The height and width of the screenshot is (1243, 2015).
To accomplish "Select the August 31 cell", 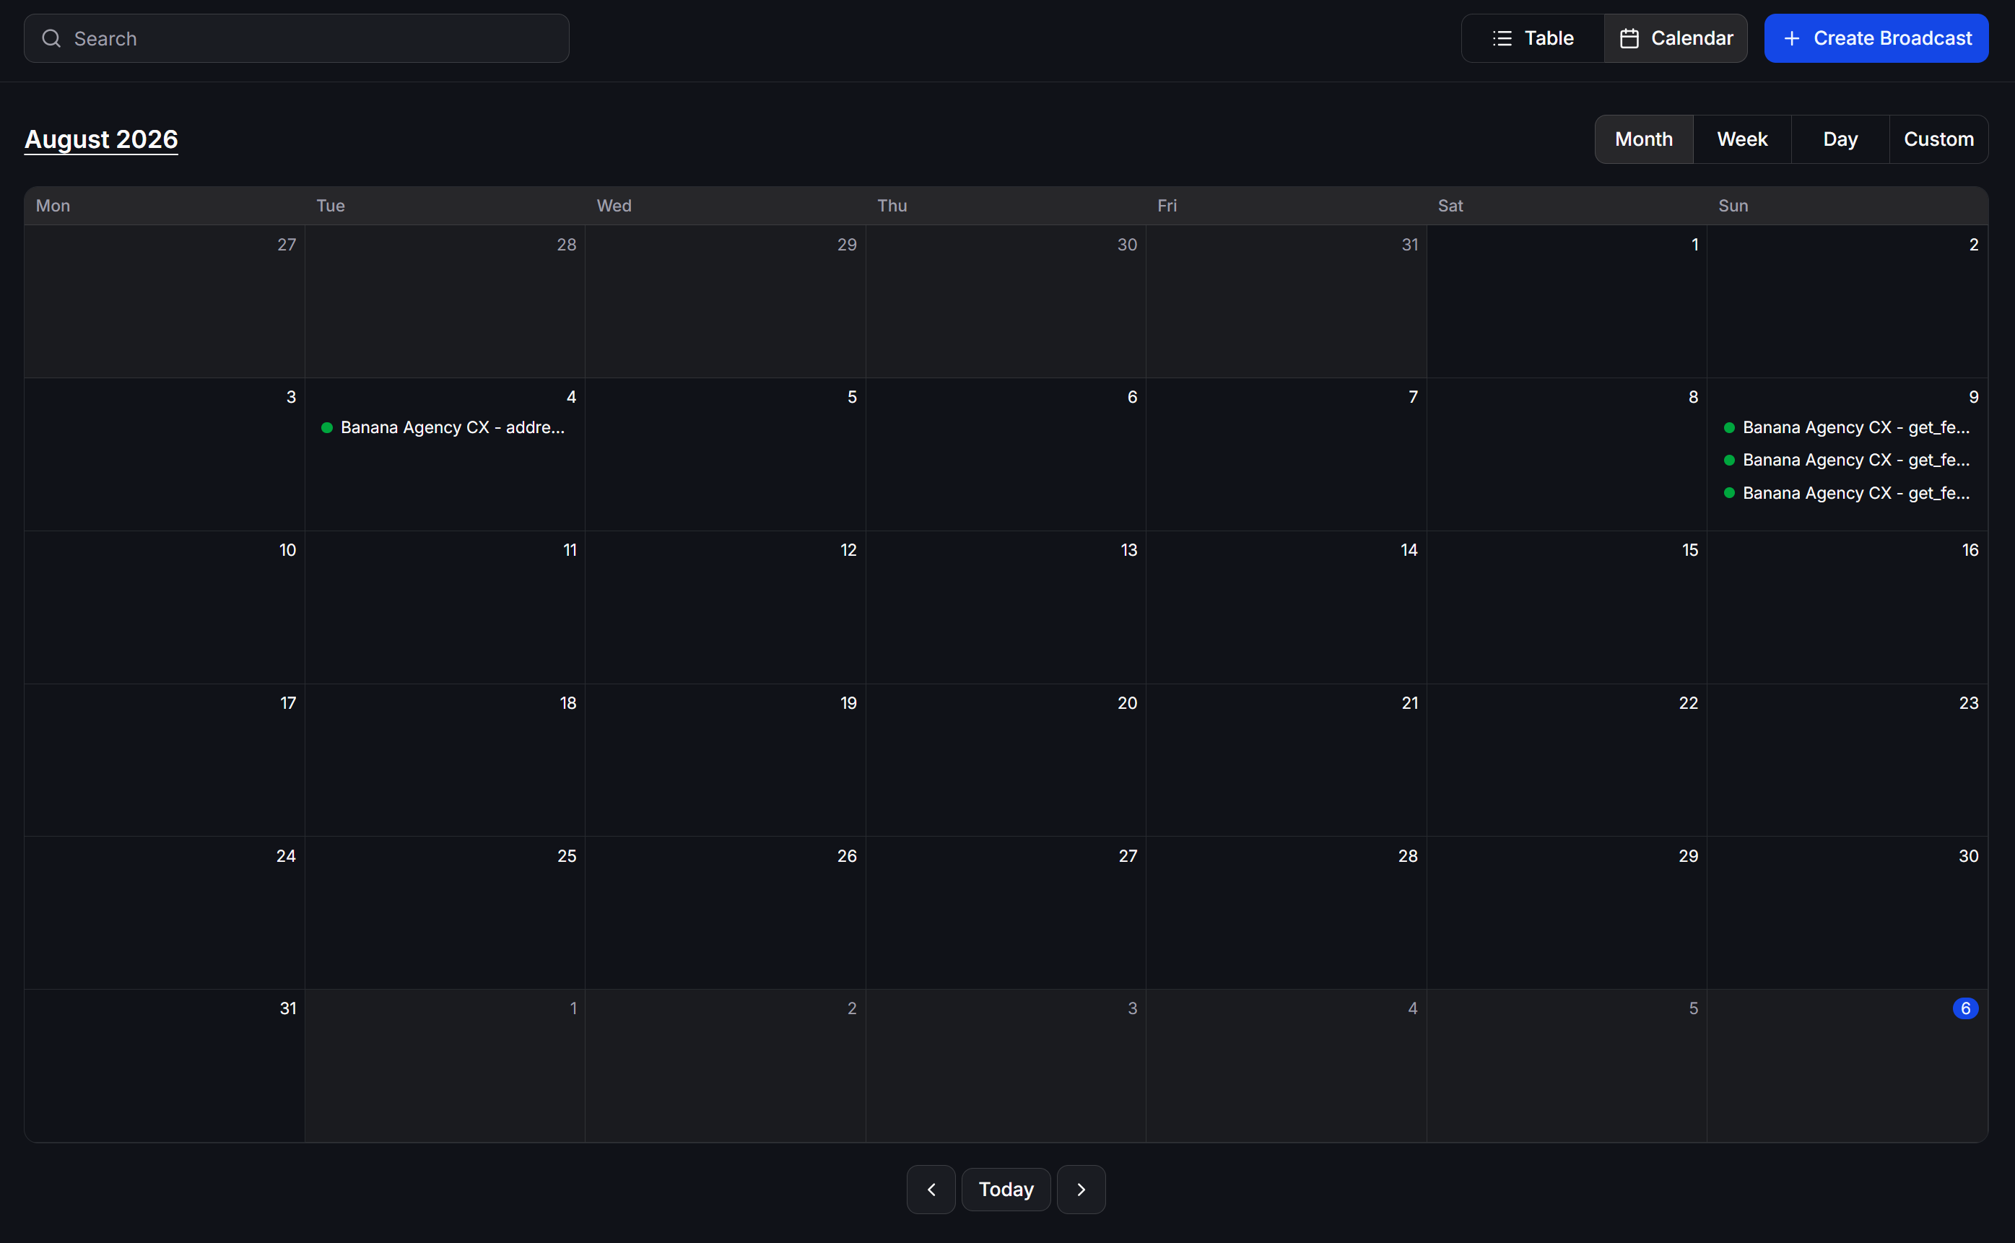I will (165, 1065).
